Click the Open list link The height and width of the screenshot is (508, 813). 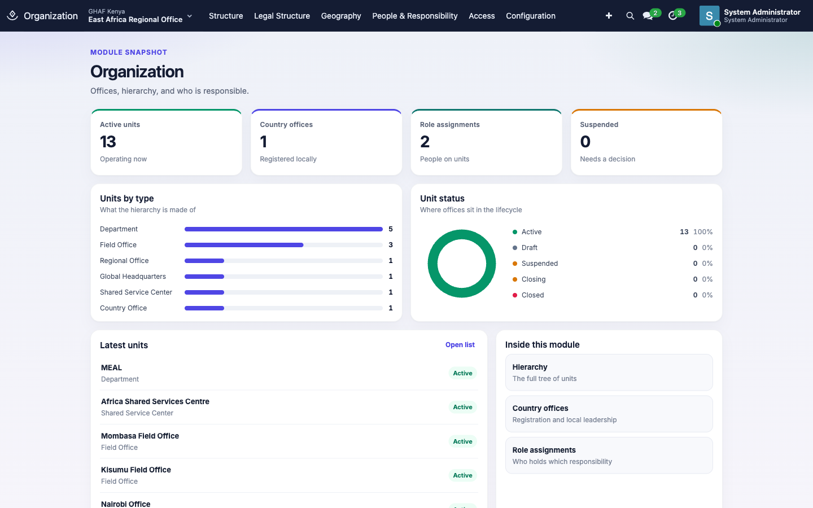[460, 345]
